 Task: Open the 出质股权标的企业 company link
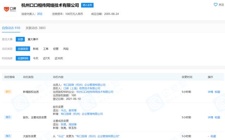coord(95,92)
